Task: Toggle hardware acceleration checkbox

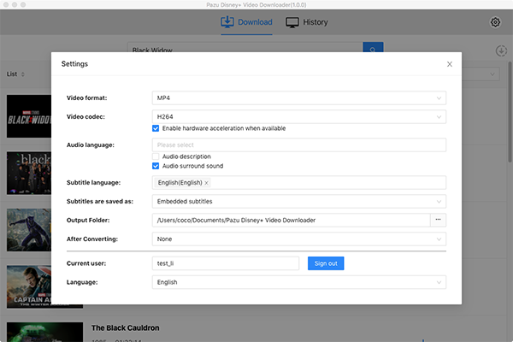Action: click(156, 128)
